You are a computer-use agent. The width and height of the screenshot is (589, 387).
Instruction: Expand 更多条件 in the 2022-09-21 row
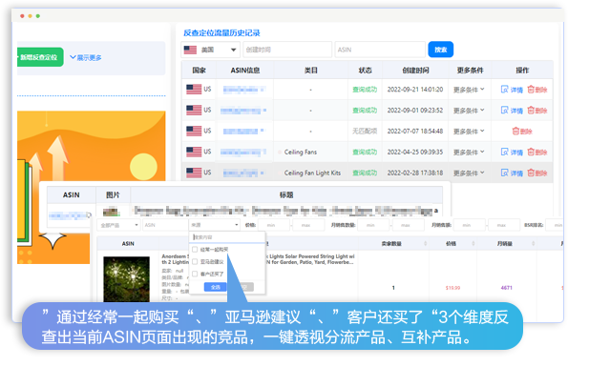471,90
